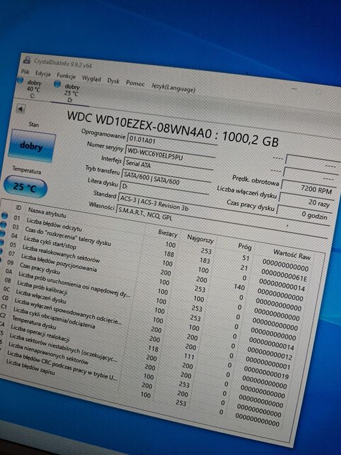Click the transfer mode field SATA/600
This screenshot has width=341, height=455.
click(166, 179)
